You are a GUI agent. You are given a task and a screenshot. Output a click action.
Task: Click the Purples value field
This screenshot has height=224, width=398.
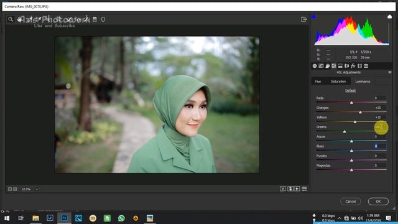point(380,156)
